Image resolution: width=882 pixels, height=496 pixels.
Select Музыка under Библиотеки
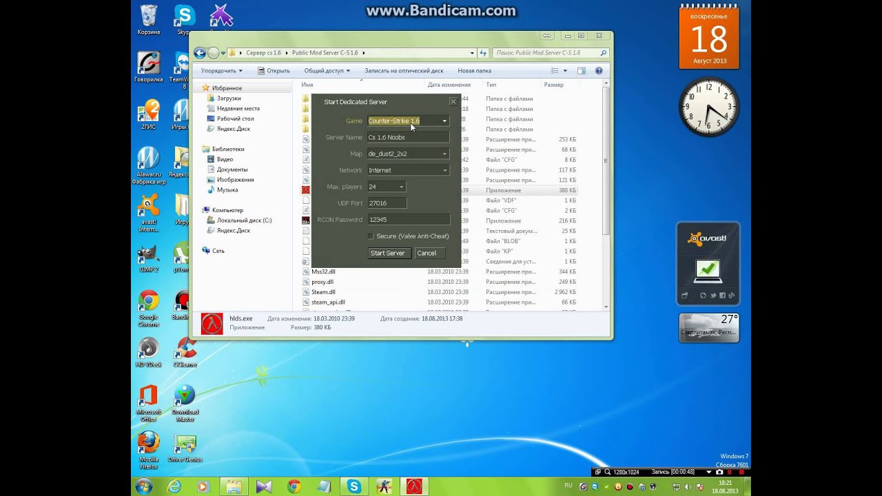pyautogui.click(x=227, y=189)
